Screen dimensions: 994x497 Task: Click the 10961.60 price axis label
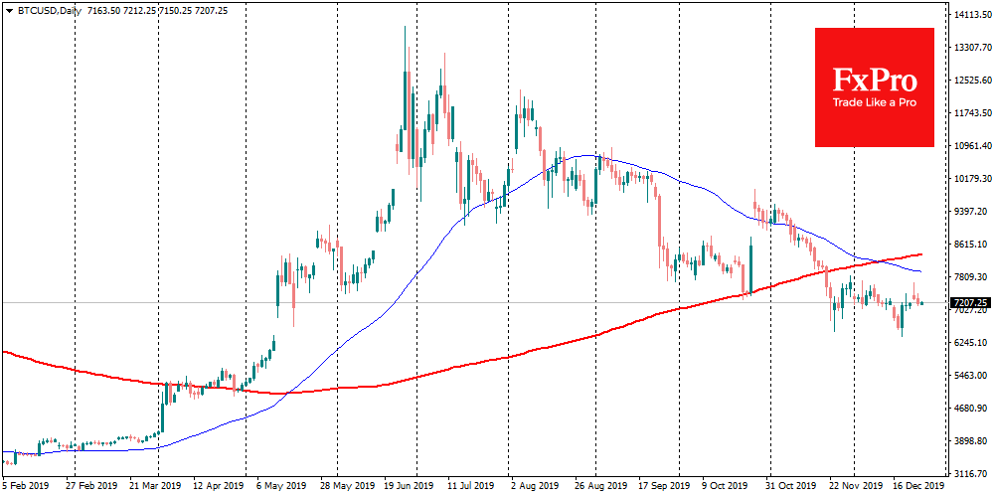pyautogui.click(x=971, y=146)
